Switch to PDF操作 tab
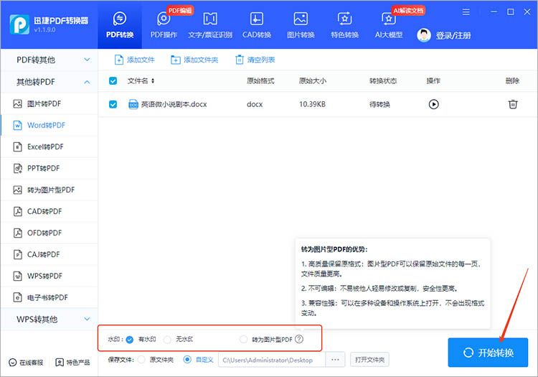Viewport: 538px width, 377px height. 164,25
